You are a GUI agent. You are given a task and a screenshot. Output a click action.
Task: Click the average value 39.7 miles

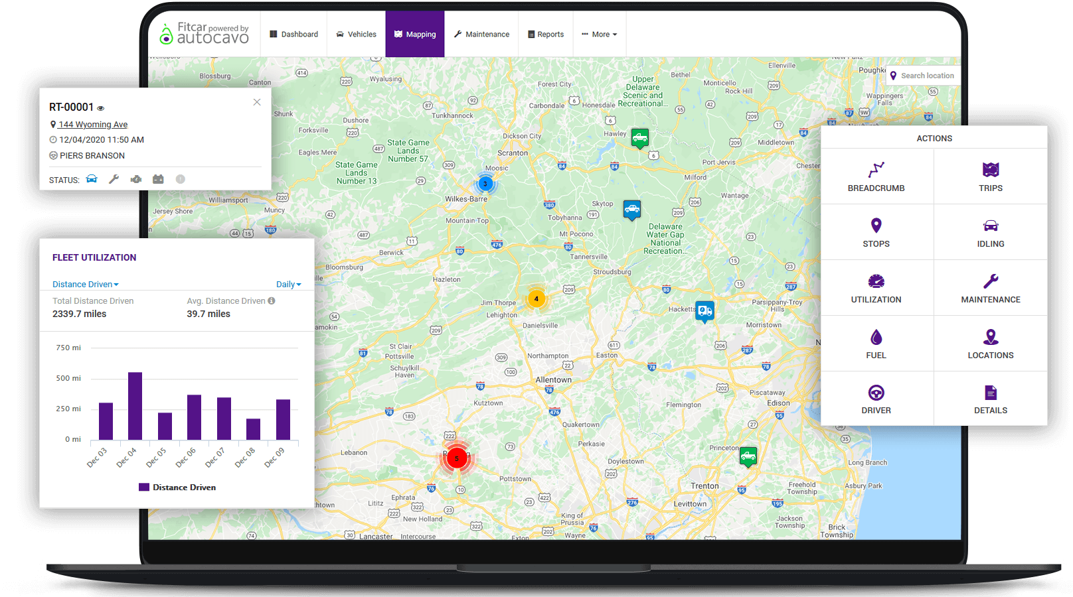point(208,314)
